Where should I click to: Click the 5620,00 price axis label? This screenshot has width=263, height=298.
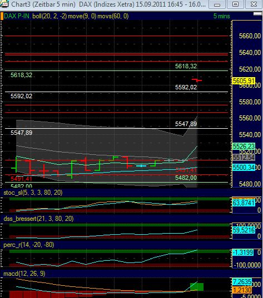point(250,69)
